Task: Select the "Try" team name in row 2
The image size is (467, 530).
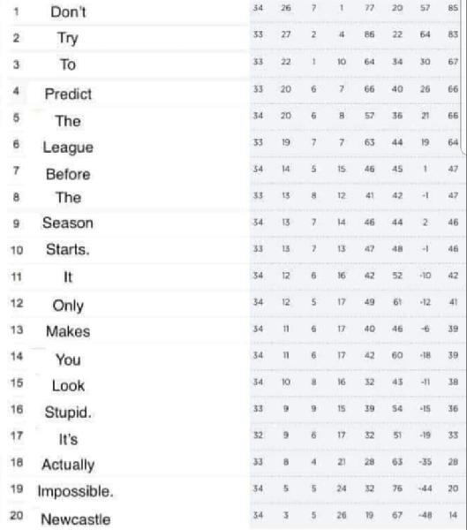Action: (x=68, y=38)
